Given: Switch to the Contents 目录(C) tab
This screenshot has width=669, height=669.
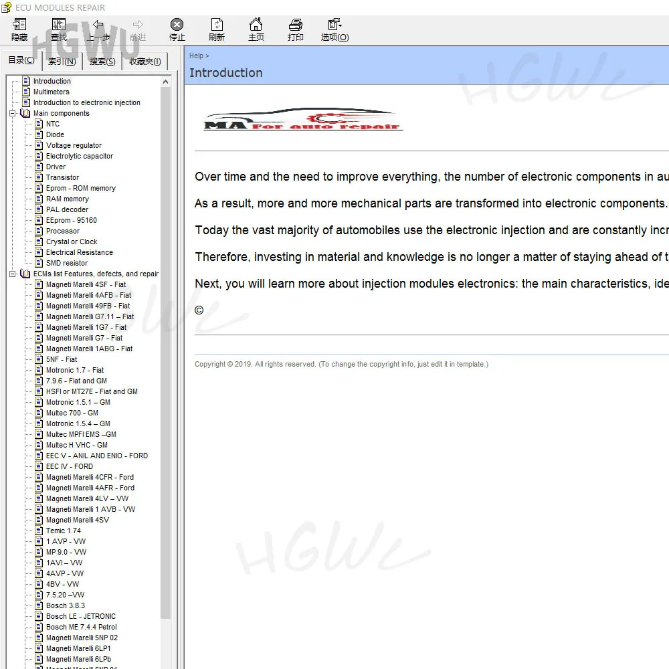Looking at the screenshot, I should tap(21, 60).
